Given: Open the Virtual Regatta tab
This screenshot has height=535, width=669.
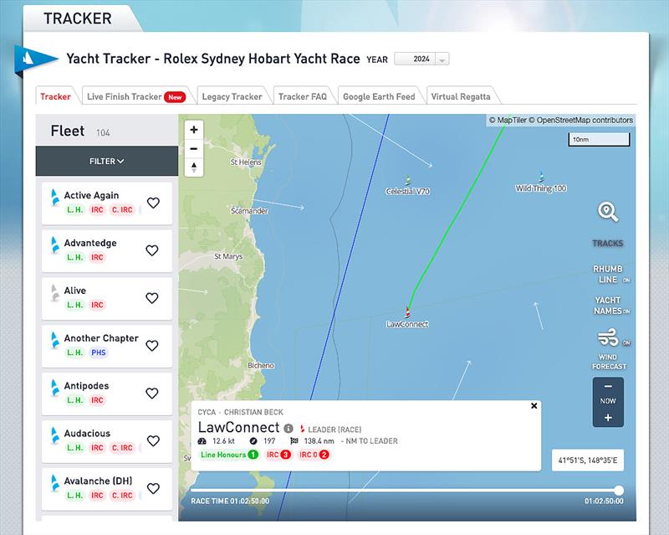Looking at the screenshot, I should coord(461,96).
